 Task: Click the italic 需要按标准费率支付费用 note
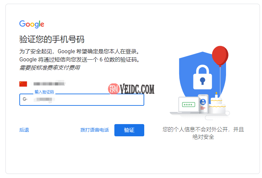coord(50,67)
